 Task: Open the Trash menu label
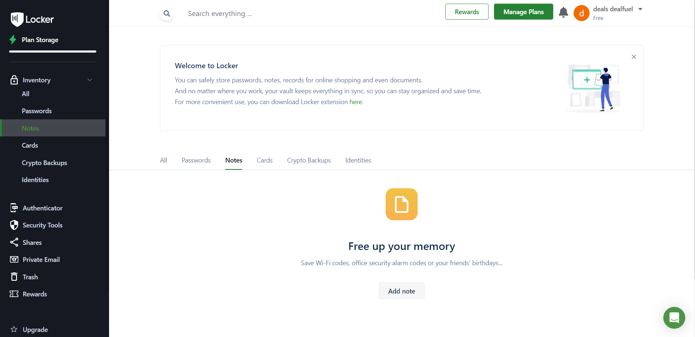(30, 277)
